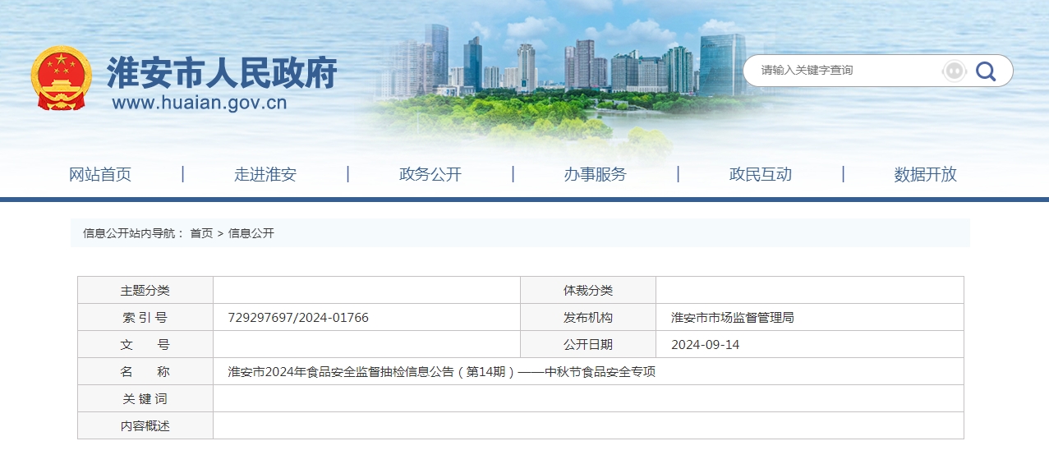Open the 政民互动 navigation item
1049x464 pixels.
[x=761, y=174]
